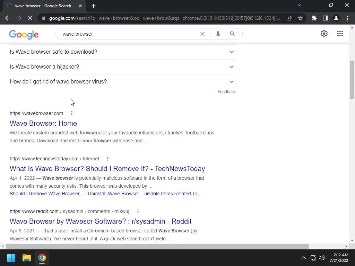This screenshot has width=355, height=266.
Task: Click the https://www.technewstoday.com breadcrumb
Action: pos(54,159)
